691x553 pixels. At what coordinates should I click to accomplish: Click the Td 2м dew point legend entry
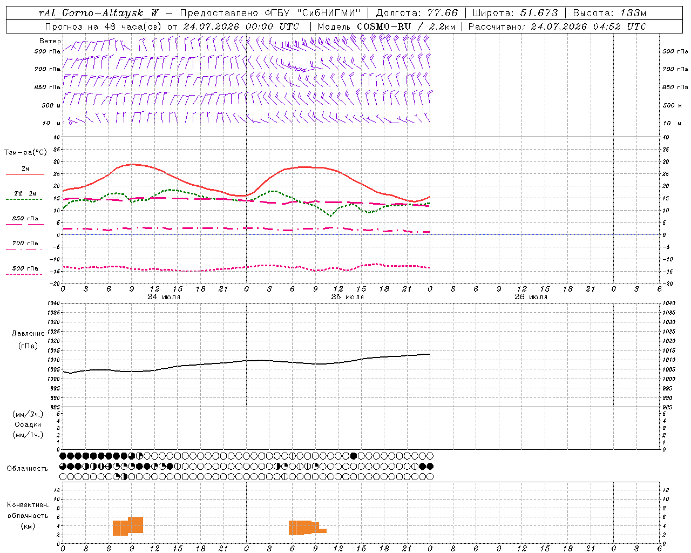25,193
